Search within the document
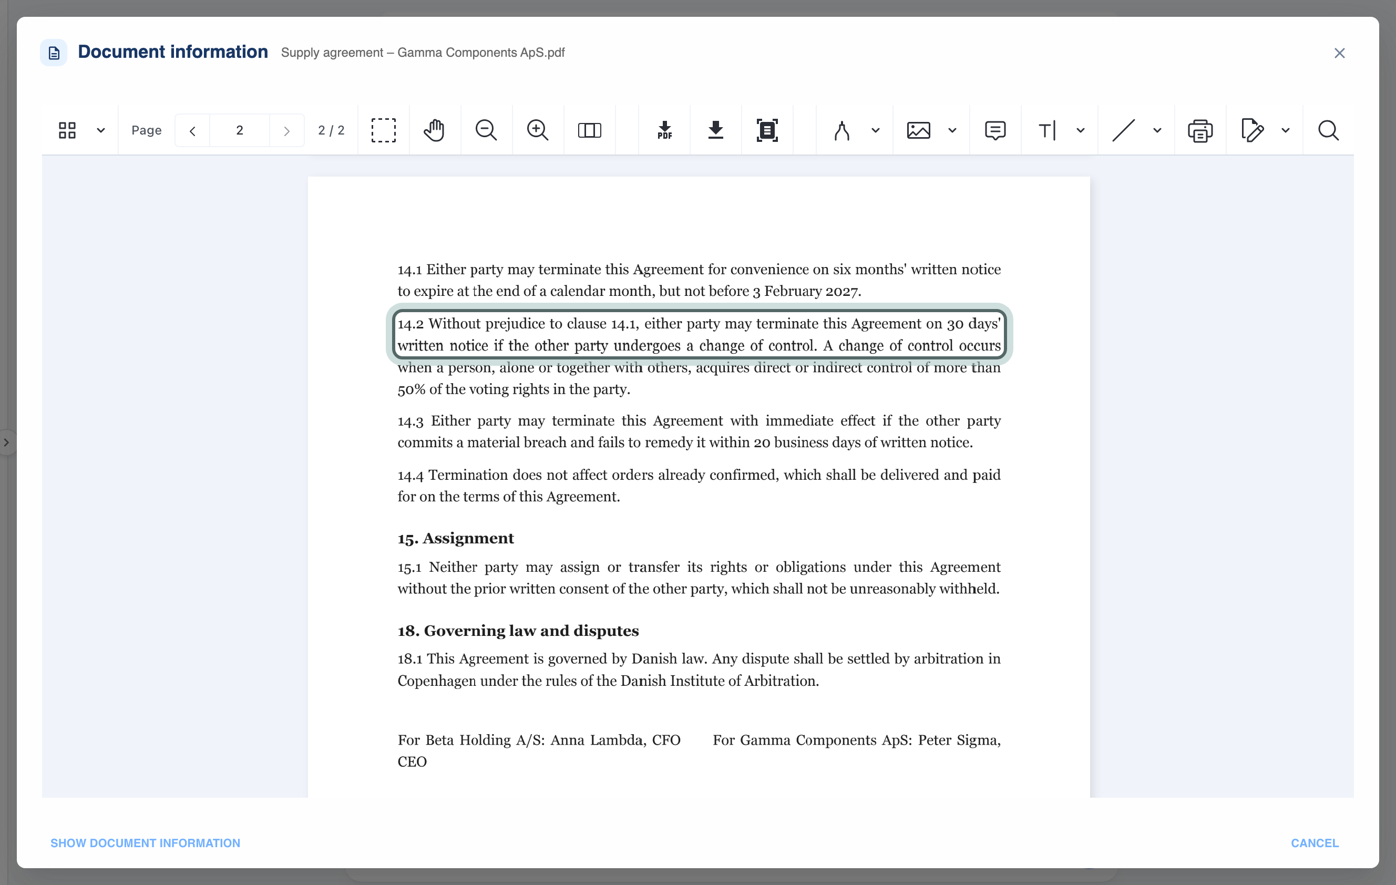This screenshot has height=885, width=1396. 1328,130
